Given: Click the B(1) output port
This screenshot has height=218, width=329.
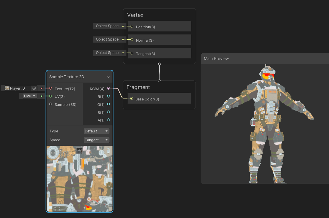Looking at the screenshot, I should click(109, 112).
